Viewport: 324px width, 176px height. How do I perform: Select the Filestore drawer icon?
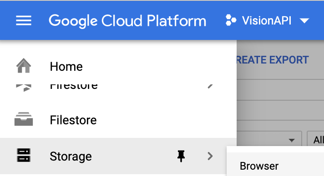coord(24,119)
